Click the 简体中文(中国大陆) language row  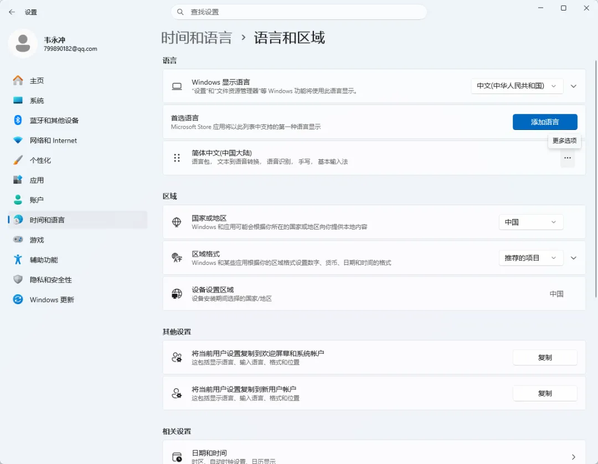click(374, 158)
